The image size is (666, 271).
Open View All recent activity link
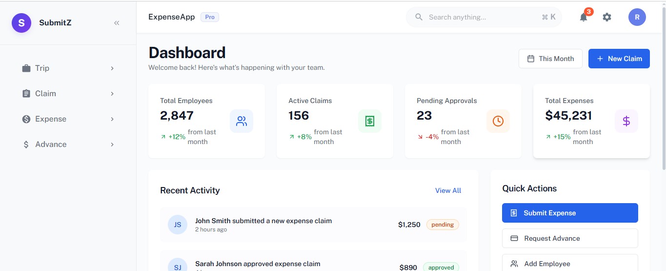[448, 190]
